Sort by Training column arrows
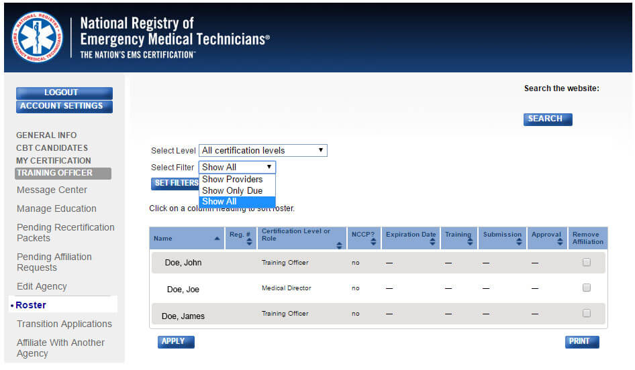The image size is (635, 370). (x=470, y=241)
